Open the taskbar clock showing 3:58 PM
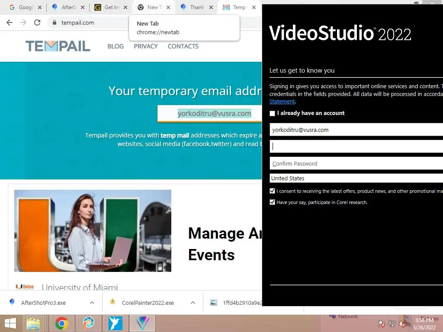The height and width of the screenshot is (332, 443). (x=424, y=324)
